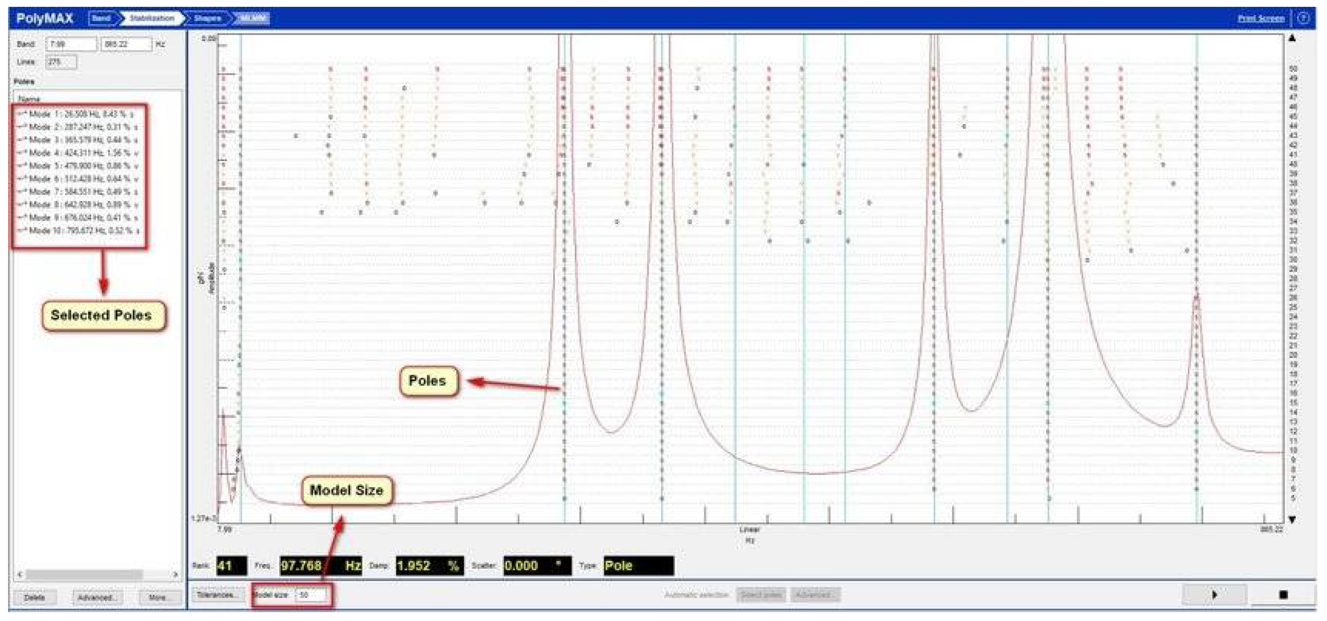Click the Print Screen link

click(1261, 19)
